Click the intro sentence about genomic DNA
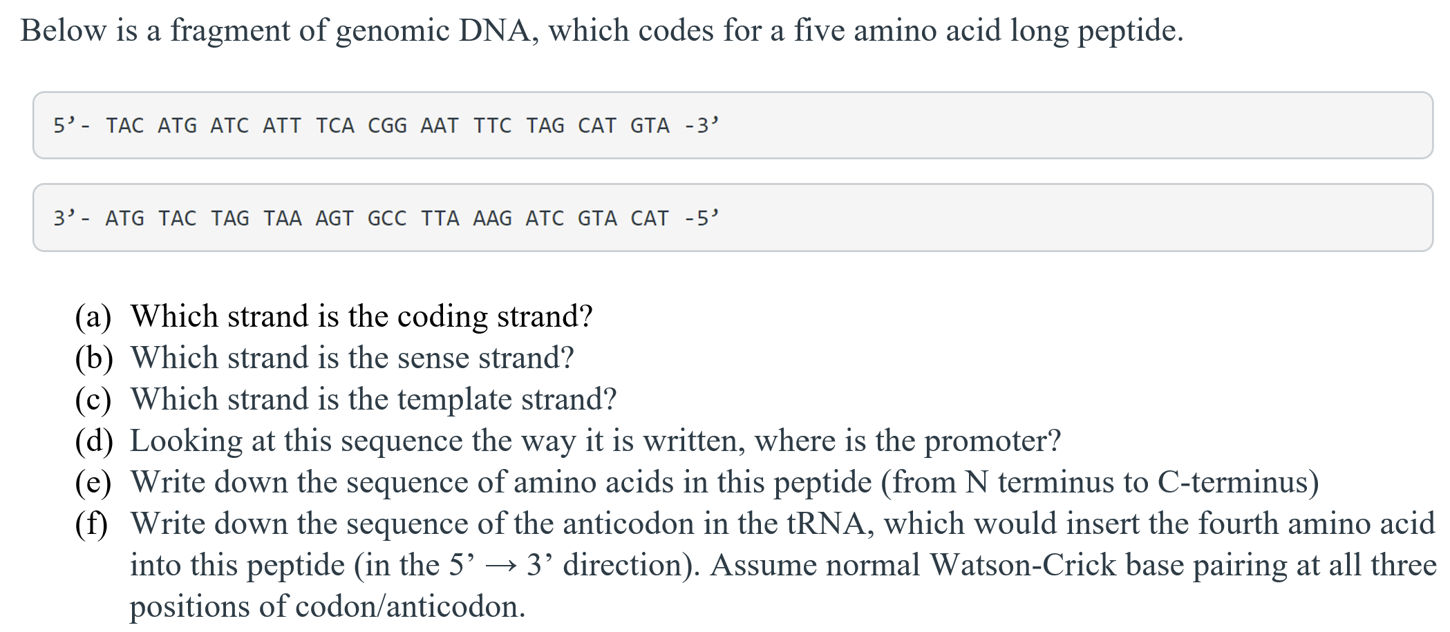The width and height of the screenshot is (1450, 632). pyautogui.click(x=602, y=31)
